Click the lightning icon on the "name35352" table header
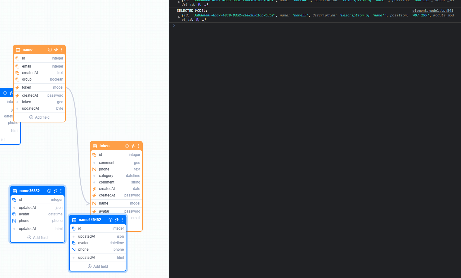The height and width of the screenshot is (278, 461). [x=55, y=191]
